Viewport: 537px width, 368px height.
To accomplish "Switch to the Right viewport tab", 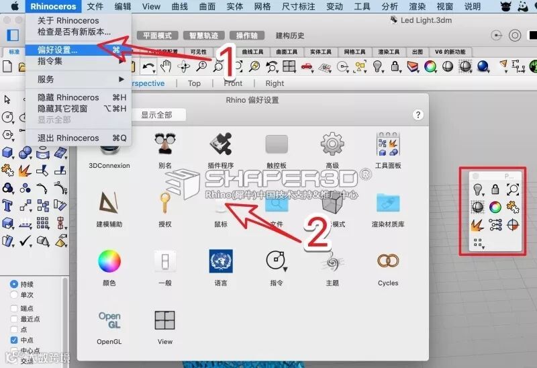I will pos(275,83).
